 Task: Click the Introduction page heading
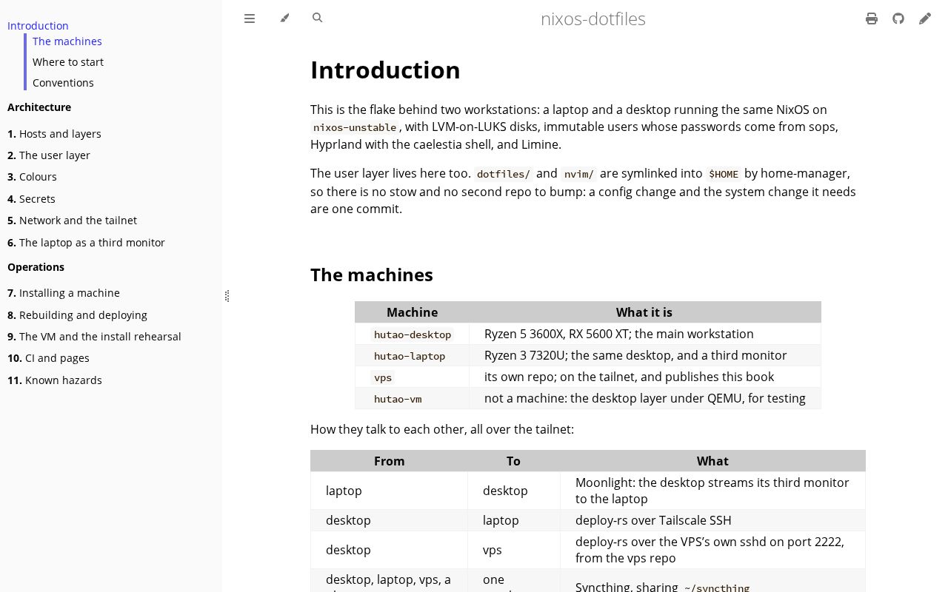(x=385, y=70)
